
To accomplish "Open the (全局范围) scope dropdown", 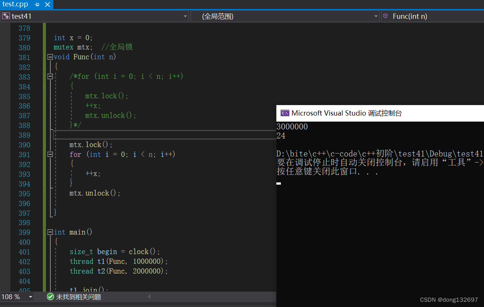I will pos(376,16).
